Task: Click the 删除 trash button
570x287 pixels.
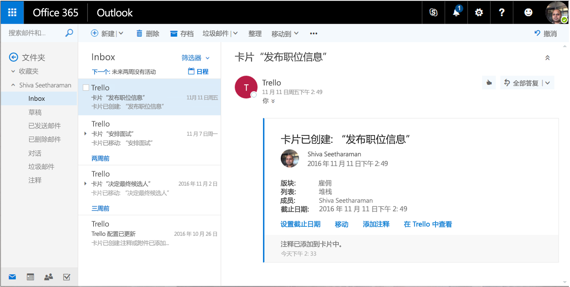Action: [148, 34]
